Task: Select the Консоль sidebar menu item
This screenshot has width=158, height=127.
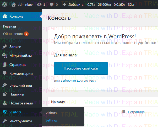Action: click(x=21, y=16)
